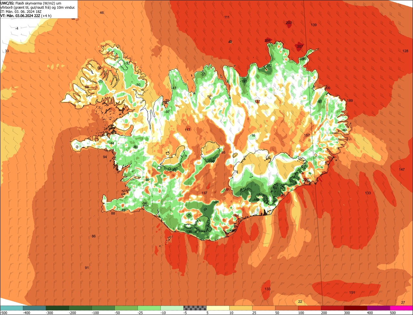Click the value -37 in the northwest
The image size is (413, 315).
point(167,112)
